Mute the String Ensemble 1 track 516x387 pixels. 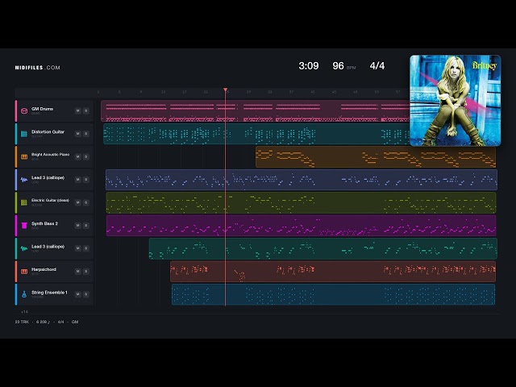(x=77, y=294)
